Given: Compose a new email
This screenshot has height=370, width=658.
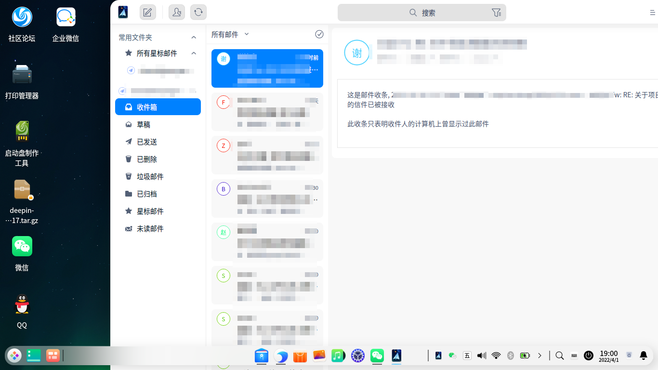Looking at the screenshot, I should click(x=147, y=12).
